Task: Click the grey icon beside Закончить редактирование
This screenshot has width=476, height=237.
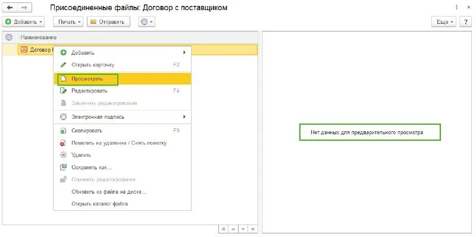Action: click(x=63, y=103)
